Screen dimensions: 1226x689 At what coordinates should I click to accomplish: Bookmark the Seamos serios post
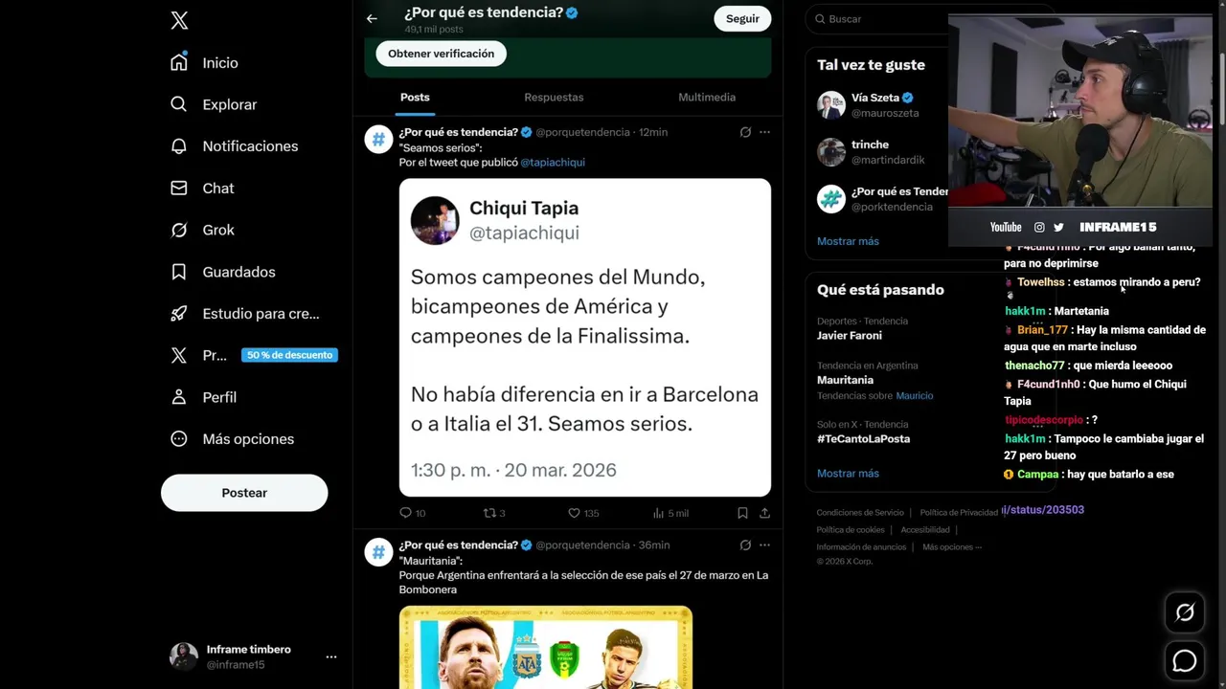pyautogui.click(x=742, y=513)
